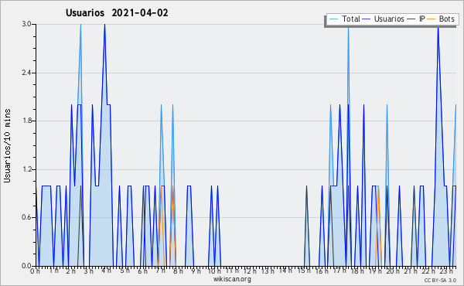Click the '10 h' x-axis label
The width and height of the screenshot is (464, 286).
(214, 271)
